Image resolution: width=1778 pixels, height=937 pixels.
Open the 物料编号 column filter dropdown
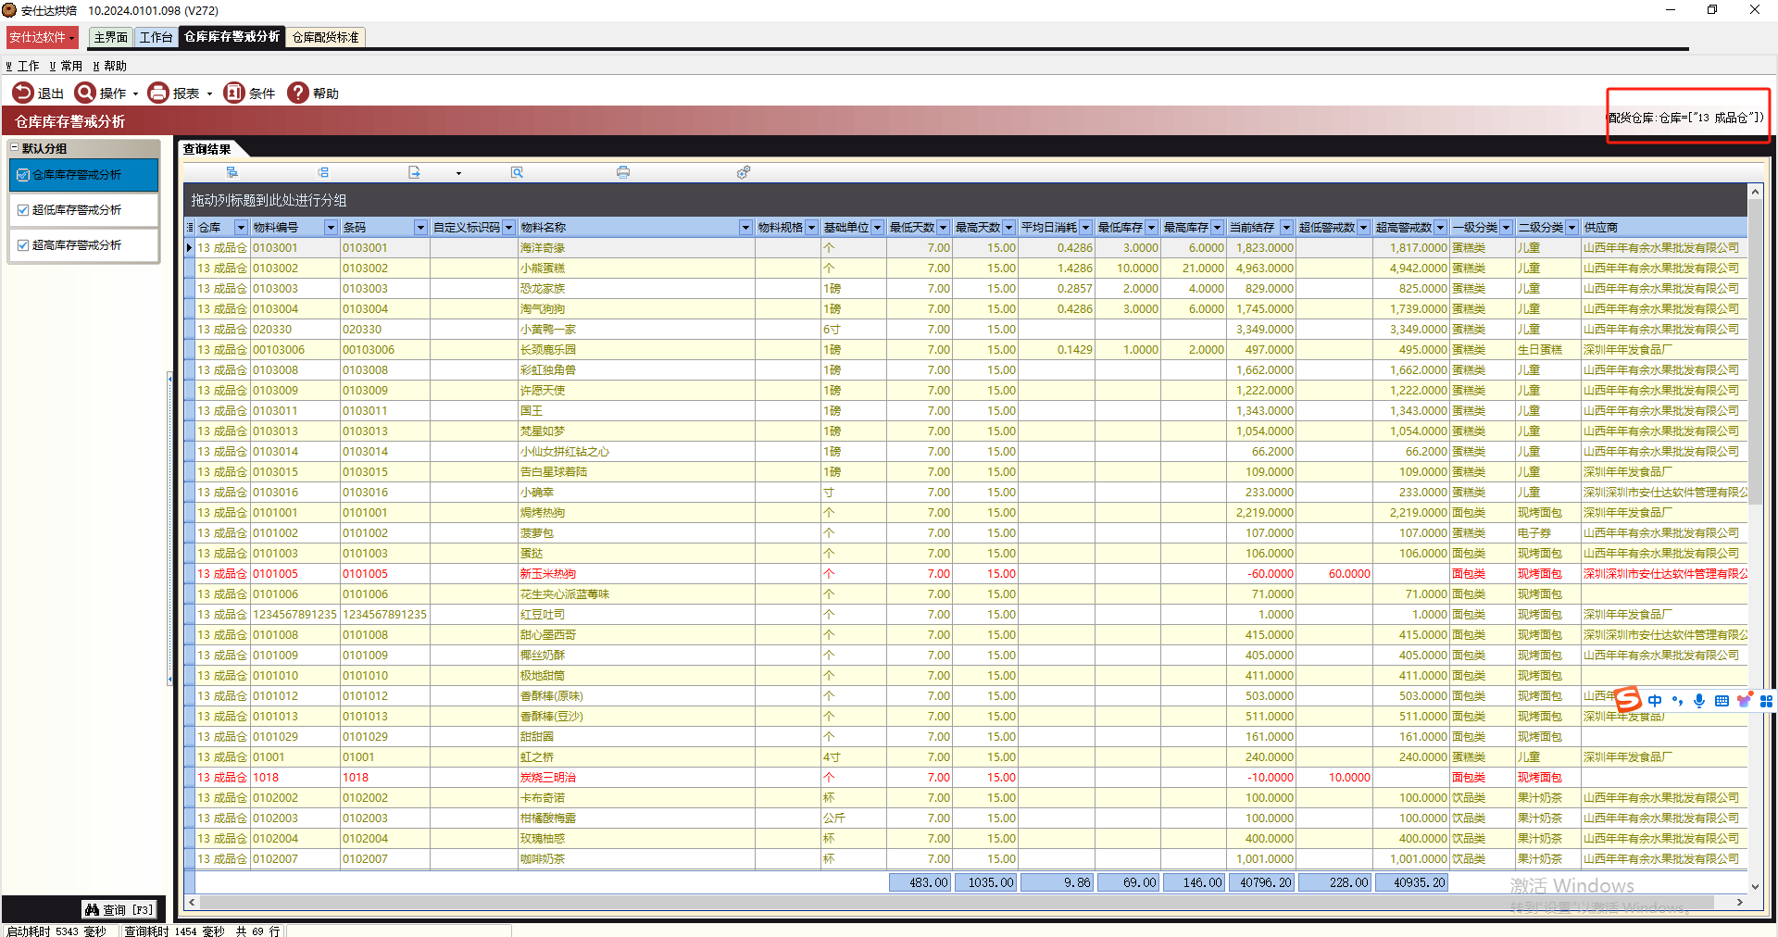(331, 228)
